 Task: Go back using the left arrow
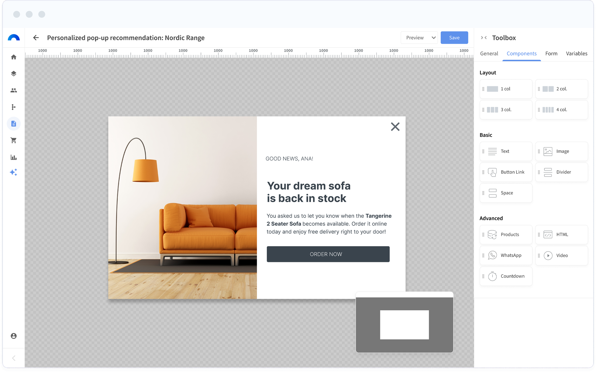click(36, 38)
